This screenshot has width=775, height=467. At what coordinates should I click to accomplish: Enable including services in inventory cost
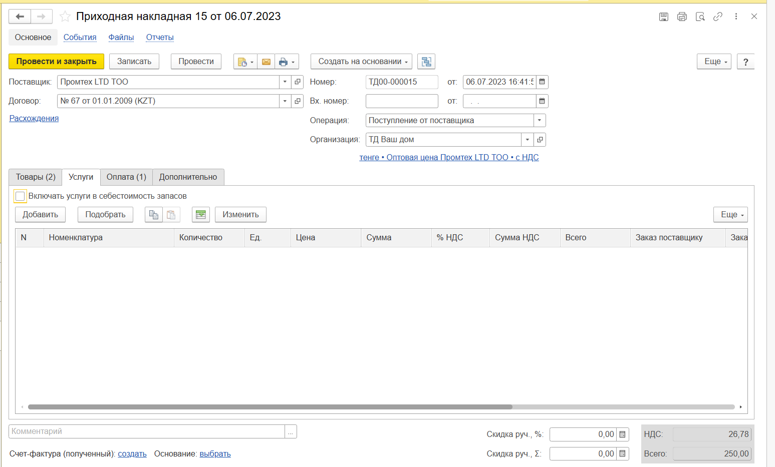click(20, 196)
